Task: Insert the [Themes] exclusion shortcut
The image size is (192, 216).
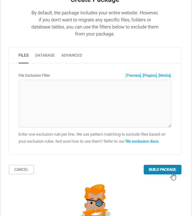Action: point(133,76)
